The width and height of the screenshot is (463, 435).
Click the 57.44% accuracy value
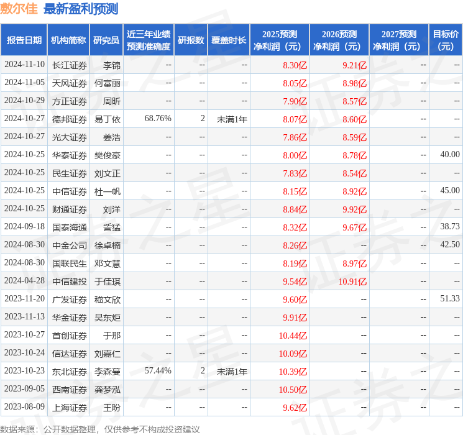coord(158,370)
